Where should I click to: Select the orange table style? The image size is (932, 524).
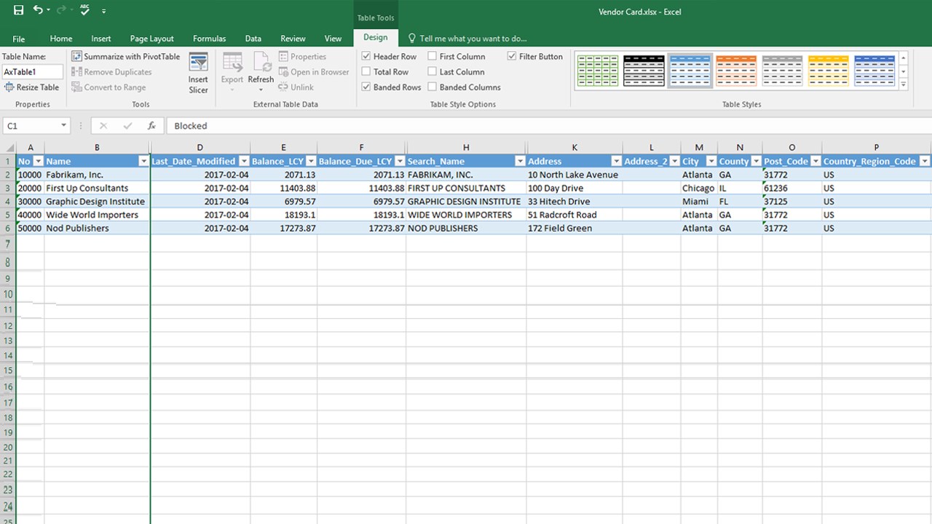[x=736, y=70]
